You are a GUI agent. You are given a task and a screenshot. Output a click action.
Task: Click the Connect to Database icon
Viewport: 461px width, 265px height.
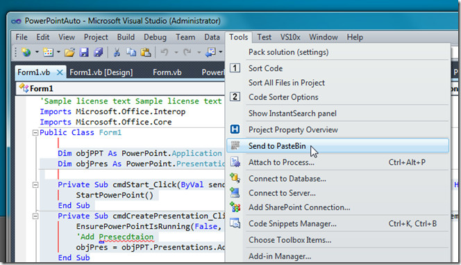[x=235, y=178]
